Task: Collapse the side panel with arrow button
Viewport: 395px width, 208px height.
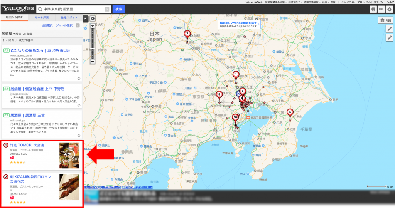Action: 86,18
